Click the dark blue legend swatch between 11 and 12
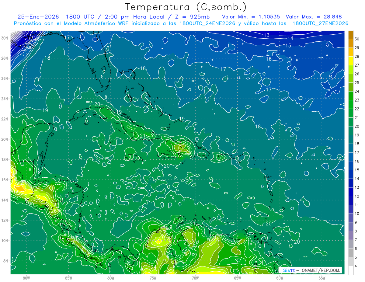The image size is (365, 282). click(351, 200)
